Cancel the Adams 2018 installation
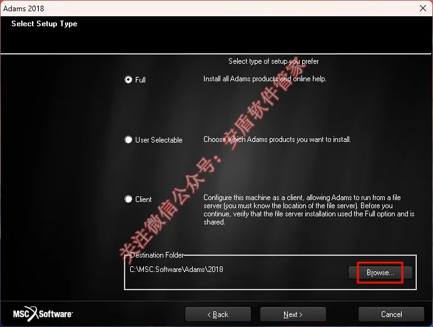Viewport: 433px width, 327px height. (x=391, y=314)
